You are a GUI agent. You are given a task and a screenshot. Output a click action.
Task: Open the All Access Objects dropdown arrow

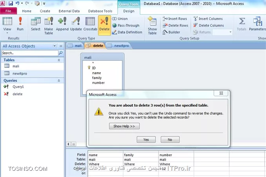point(55,46)
